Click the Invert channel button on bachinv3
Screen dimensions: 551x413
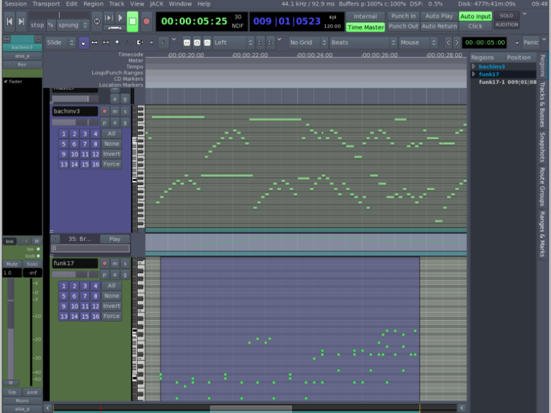tap(111, 154)
